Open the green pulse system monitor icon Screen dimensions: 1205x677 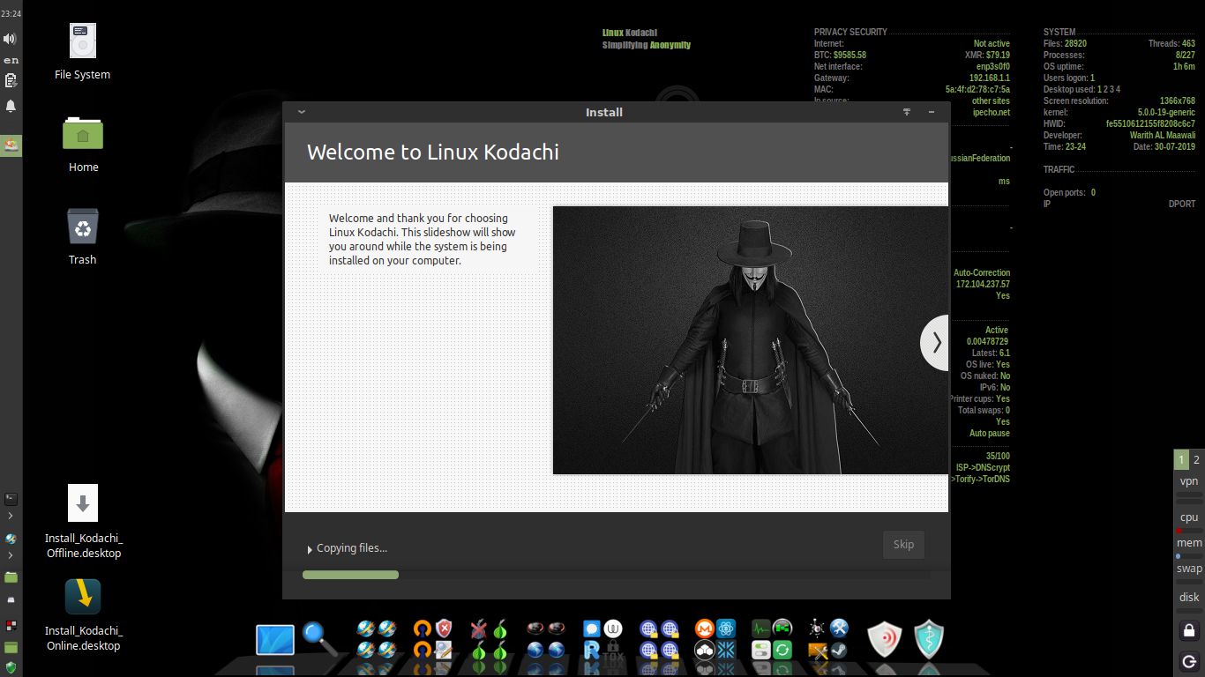[x=760, y=629]
